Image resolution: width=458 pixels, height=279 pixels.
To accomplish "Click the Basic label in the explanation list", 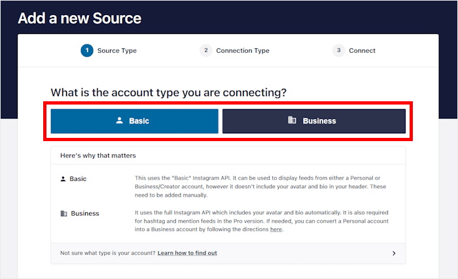I will click(78, 178).
